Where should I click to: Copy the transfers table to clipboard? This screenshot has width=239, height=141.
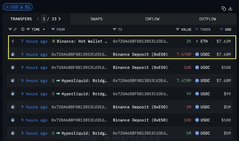[224, 9]
